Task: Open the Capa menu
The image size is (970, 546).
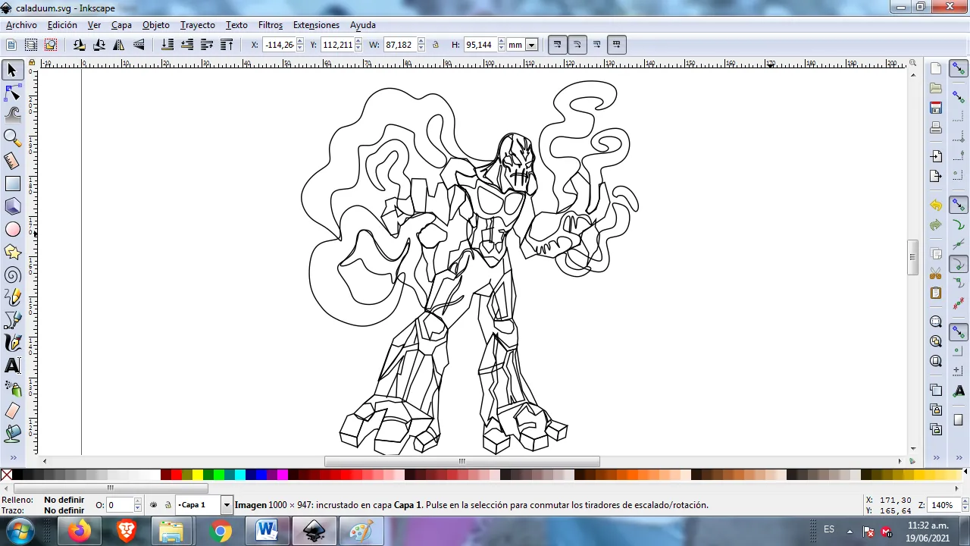Action: 121,25
